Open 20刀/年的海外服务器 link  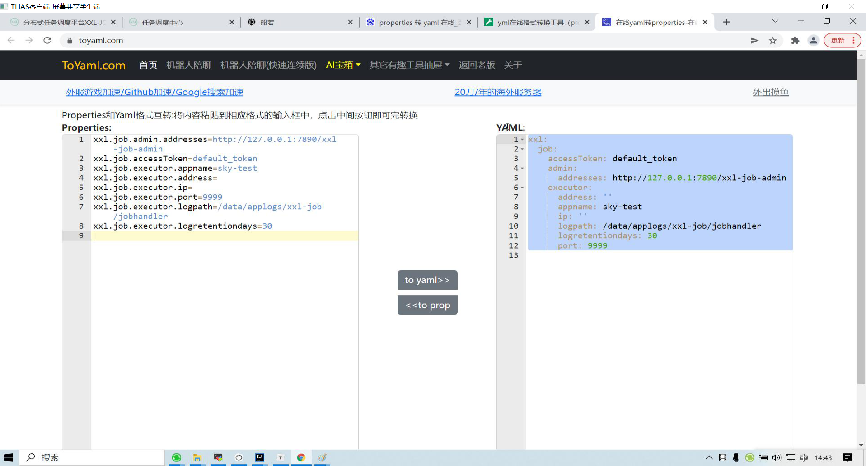click(498, 92)
